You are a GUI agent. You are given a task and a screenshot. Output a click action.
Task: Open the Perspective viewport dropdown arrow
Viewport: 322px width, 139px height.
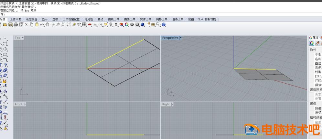coord(180,38)
